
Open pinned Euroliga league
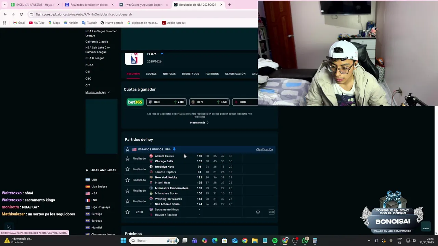97,214
